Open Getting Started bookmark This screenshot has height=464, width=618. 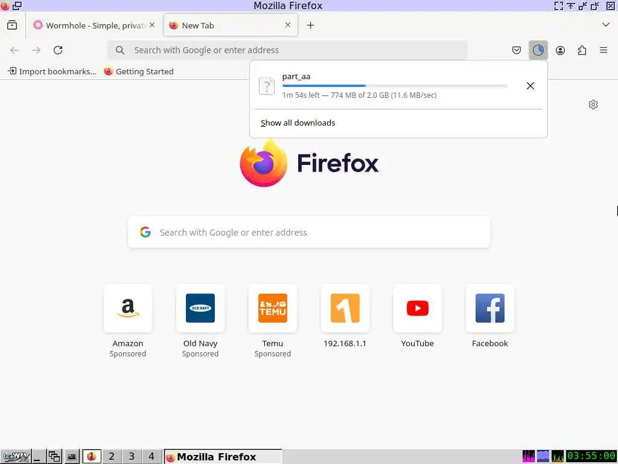click(139, 71)
